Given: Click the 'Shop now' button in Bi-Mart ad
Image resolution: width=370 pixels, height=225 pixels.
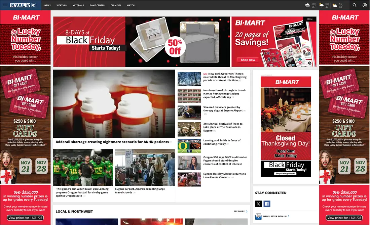Looking at the screenshot, I should pos(248,60).
